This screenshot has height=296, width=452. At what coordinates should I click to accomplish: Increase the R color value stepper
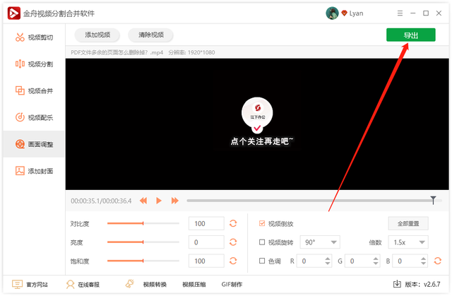[328, 259]
